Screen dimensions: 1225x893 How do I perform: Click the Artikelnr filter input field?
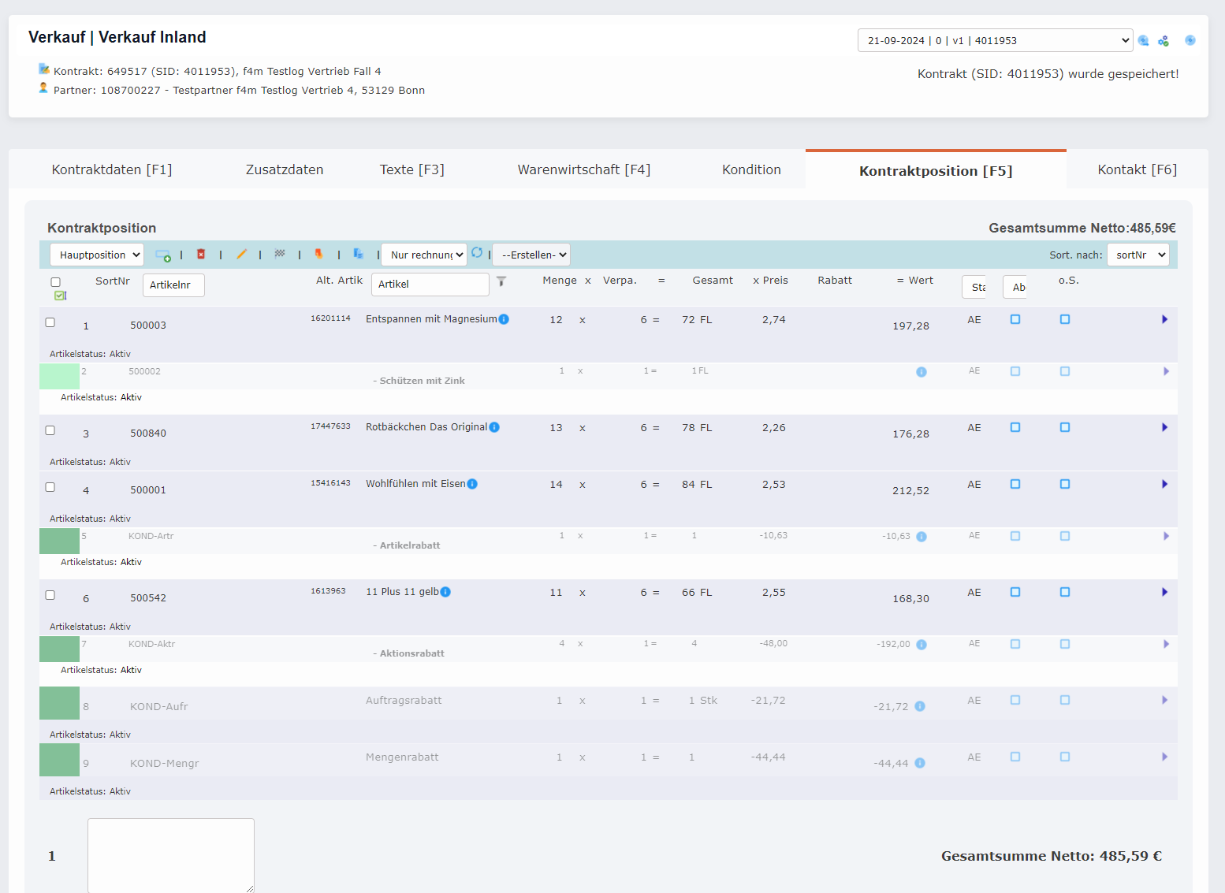pyautogui.click(x=173, y=285)
